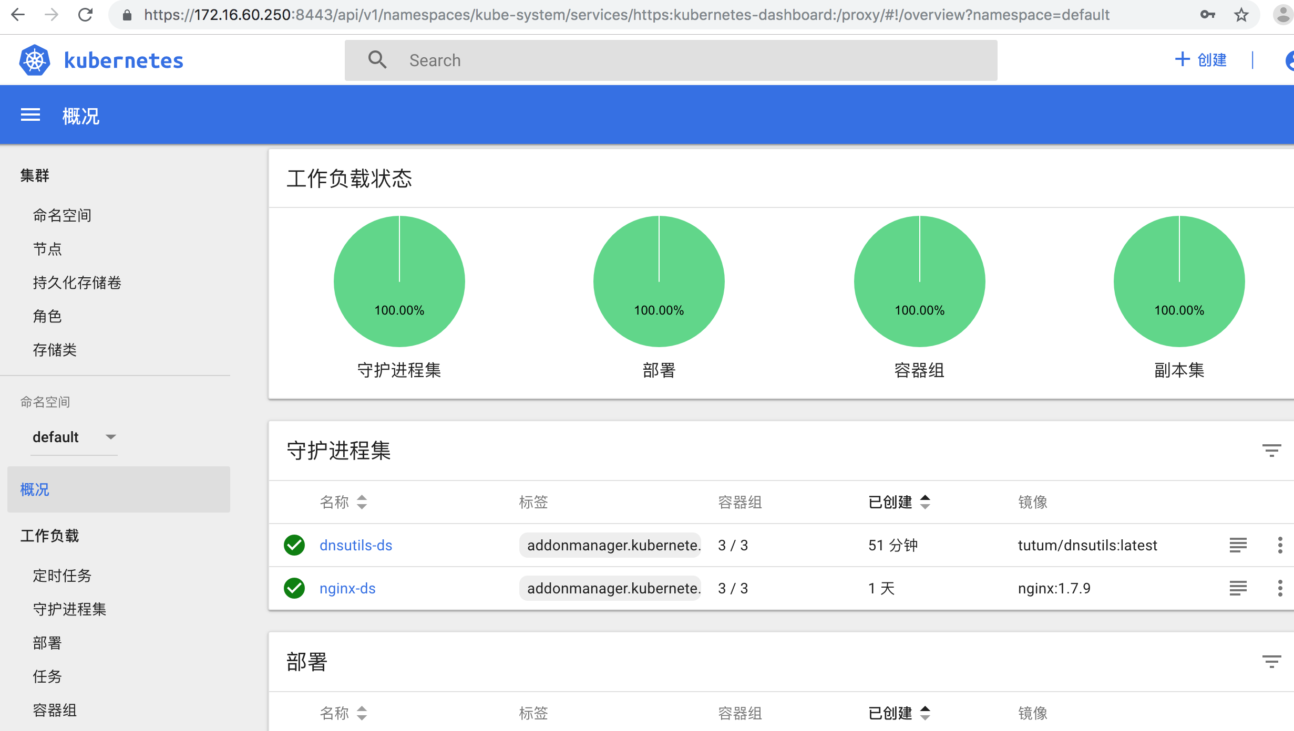Click addonmanager label chip for dnsutils-ds

610,545
